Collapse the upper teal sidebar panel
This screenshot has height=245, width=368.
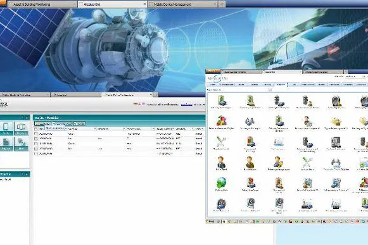point(27,118)
